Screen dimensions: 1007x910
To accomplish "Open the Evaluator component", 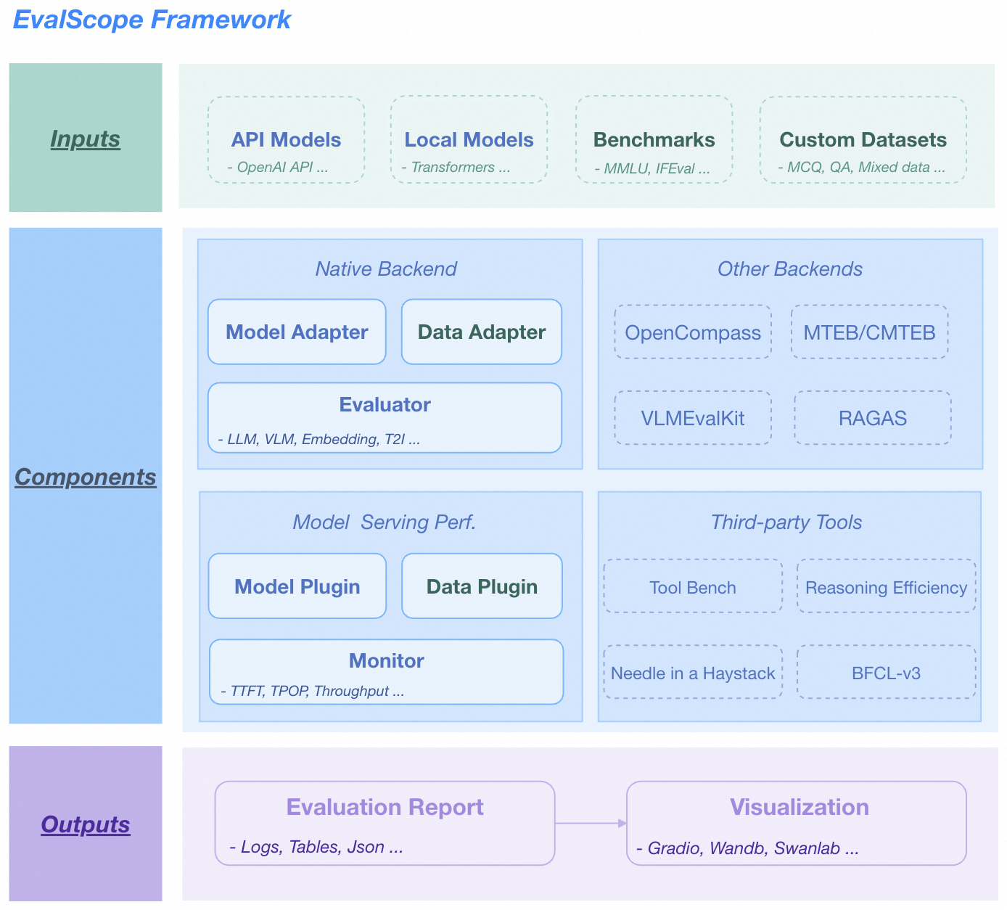I will [x=385, y=417].
